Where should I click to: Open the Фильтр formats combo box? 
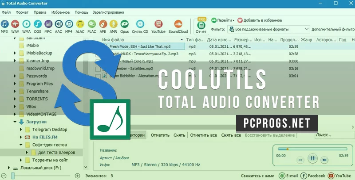click(x=269, y=29)
